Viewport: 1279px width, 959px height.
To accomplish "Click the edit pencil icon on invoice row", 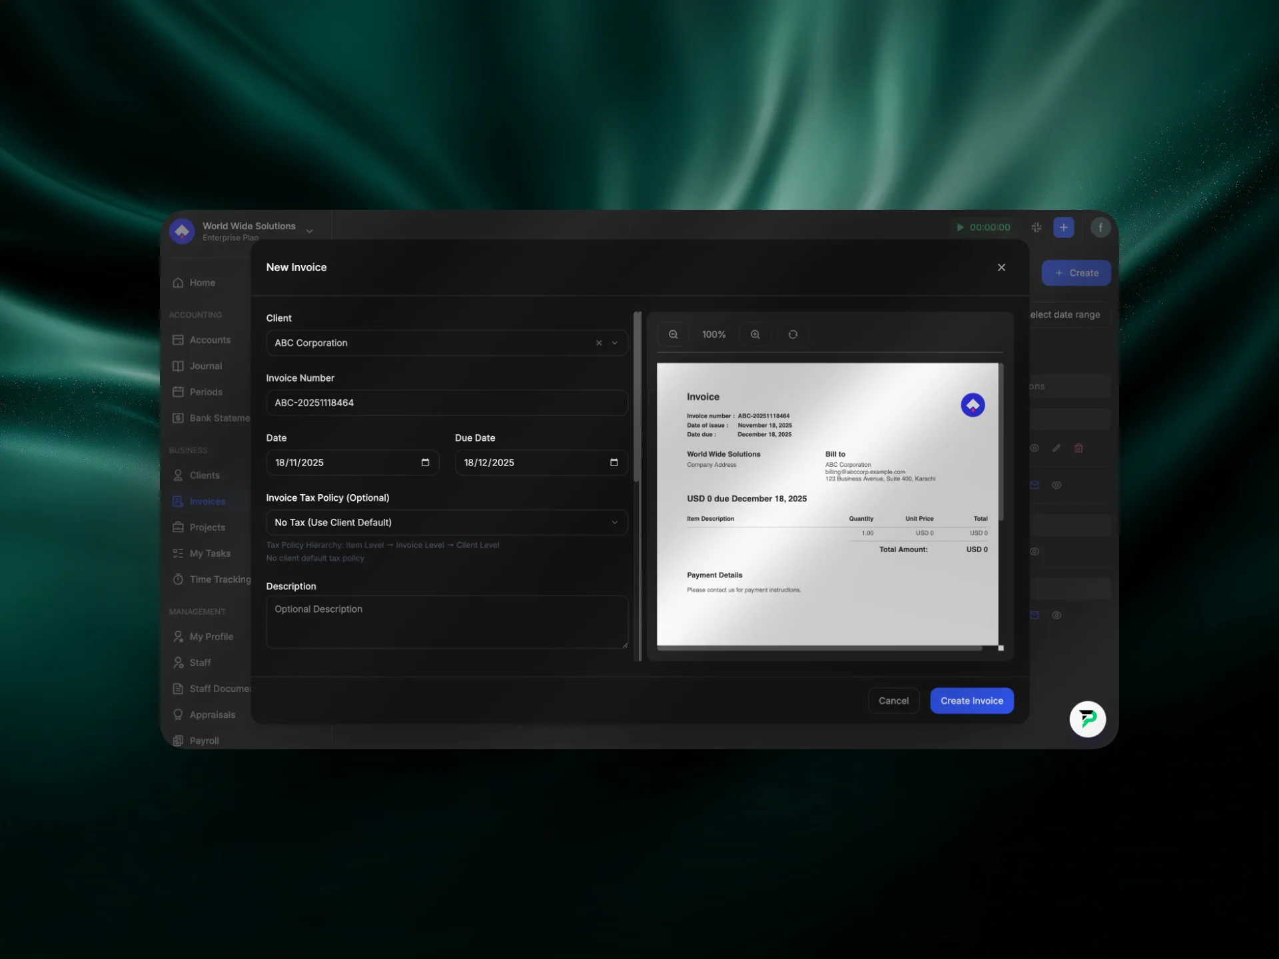I will coord(1057,448).
